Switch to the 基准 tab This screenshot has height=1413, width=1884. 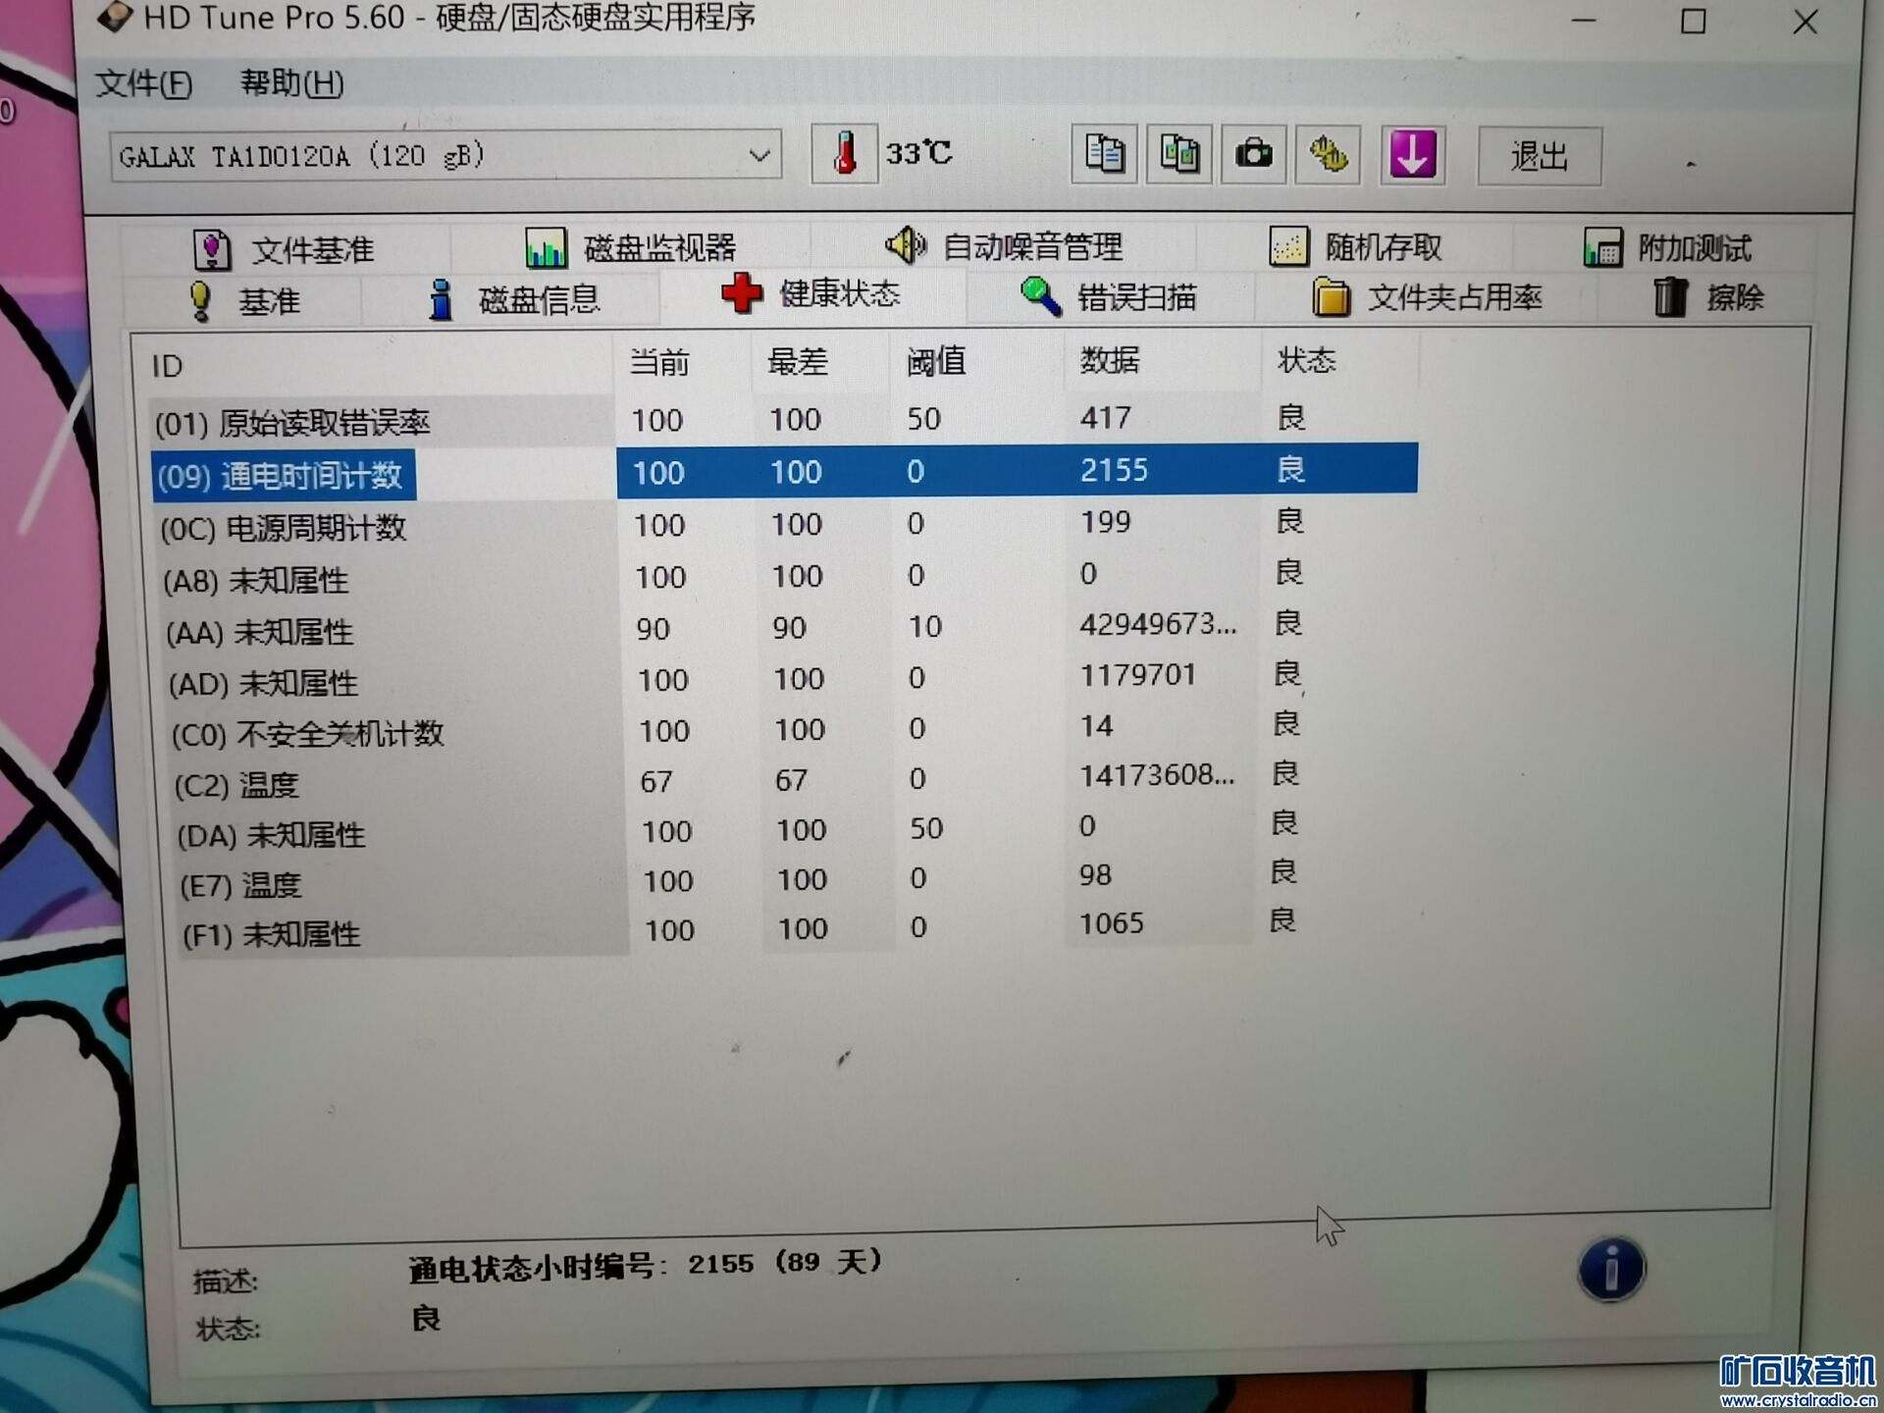pyautogui.click(x=243, y=300)
